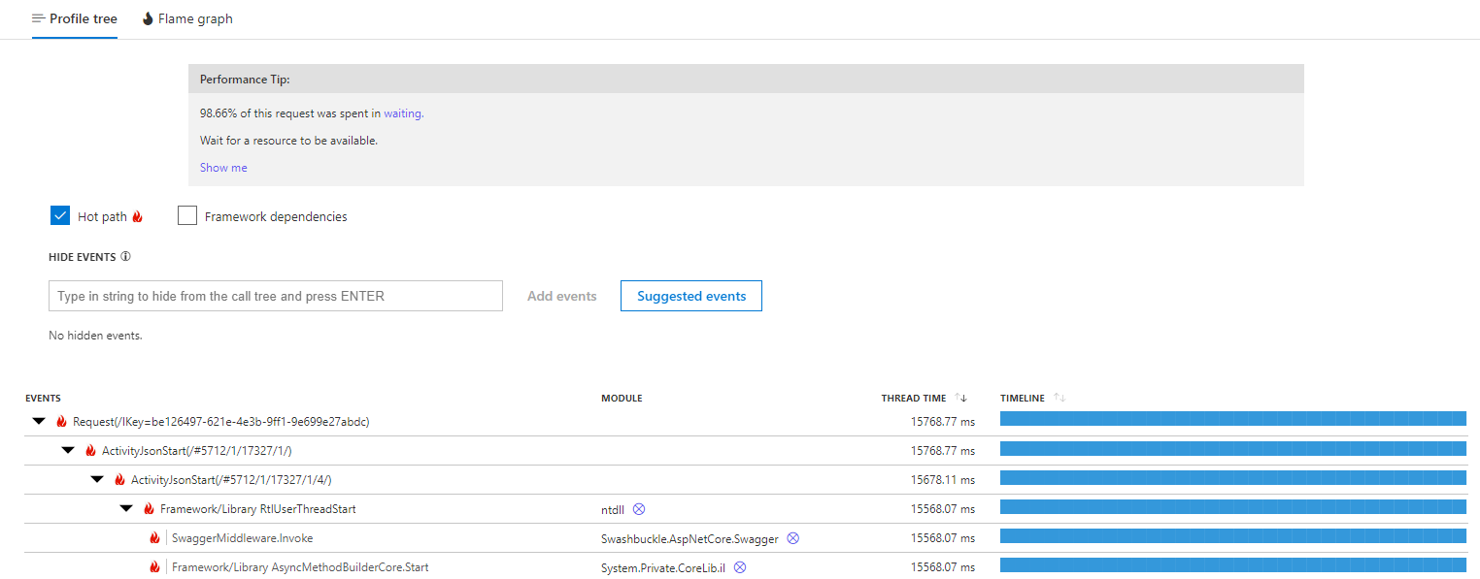This screenshot has width=1480, height=579.
Task: Click the hide events text input field
Action: click(x=275, y=296)
